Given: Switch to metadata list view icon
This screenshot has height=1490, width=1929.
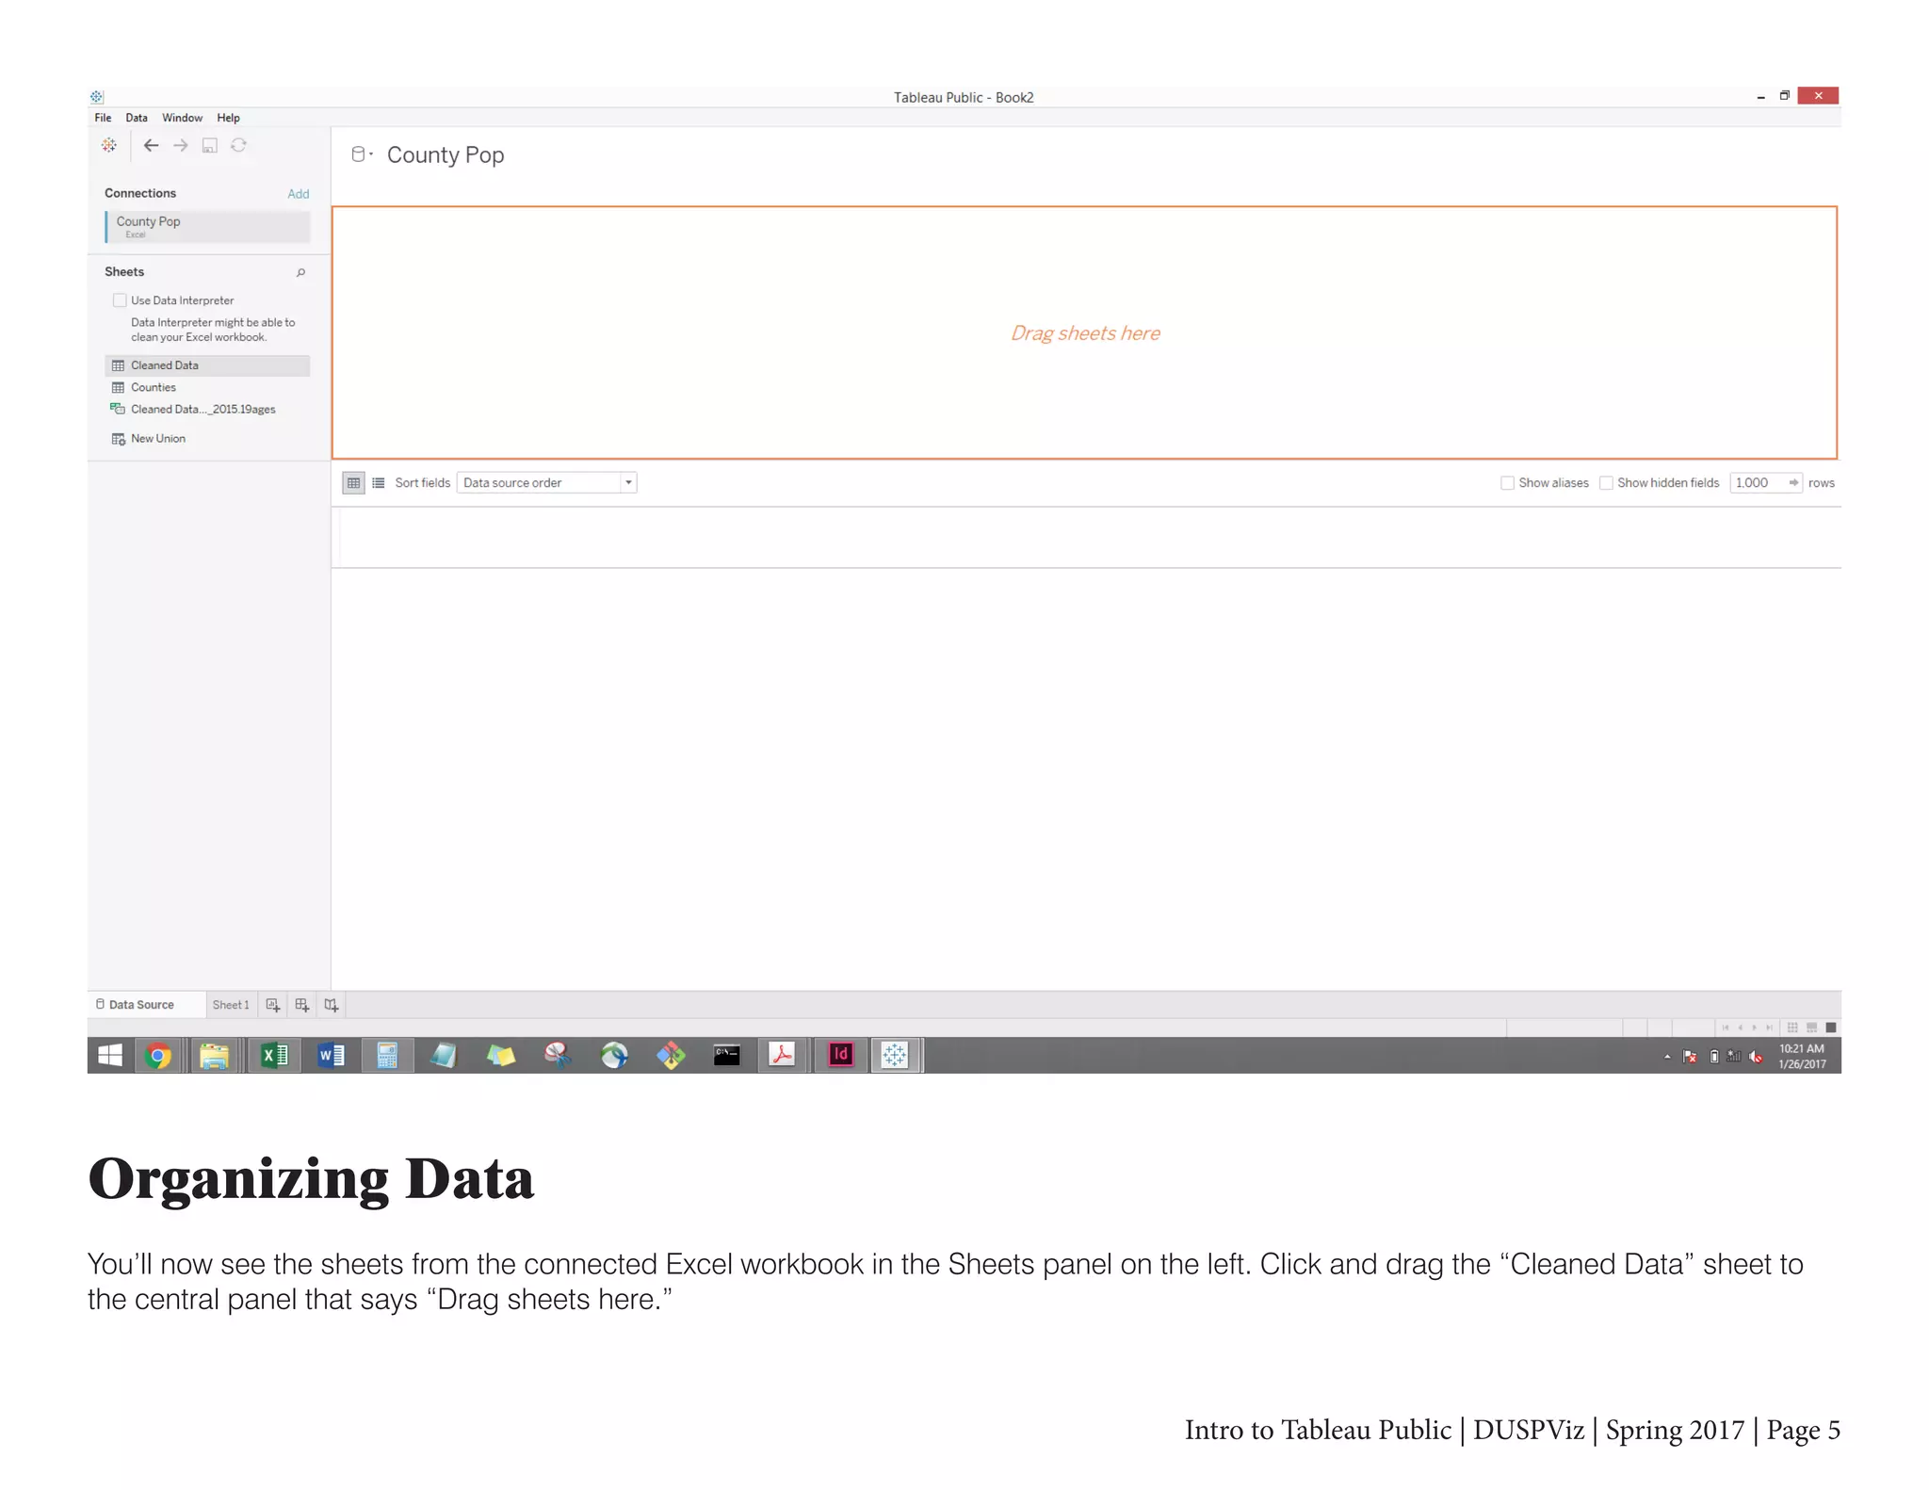Looking at the screenshot, I should [x=379, y=482].
